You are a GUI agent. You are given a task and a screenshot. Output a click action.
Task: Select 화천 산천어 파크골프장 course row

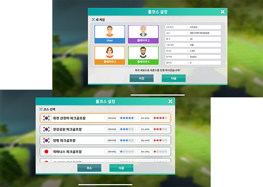coord(105,118)
